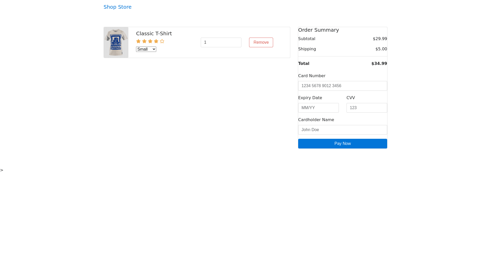This screenshot has height=276, width=491.
Task: Click the Subtotal $29.99 amount
Action: coord(380,39)
